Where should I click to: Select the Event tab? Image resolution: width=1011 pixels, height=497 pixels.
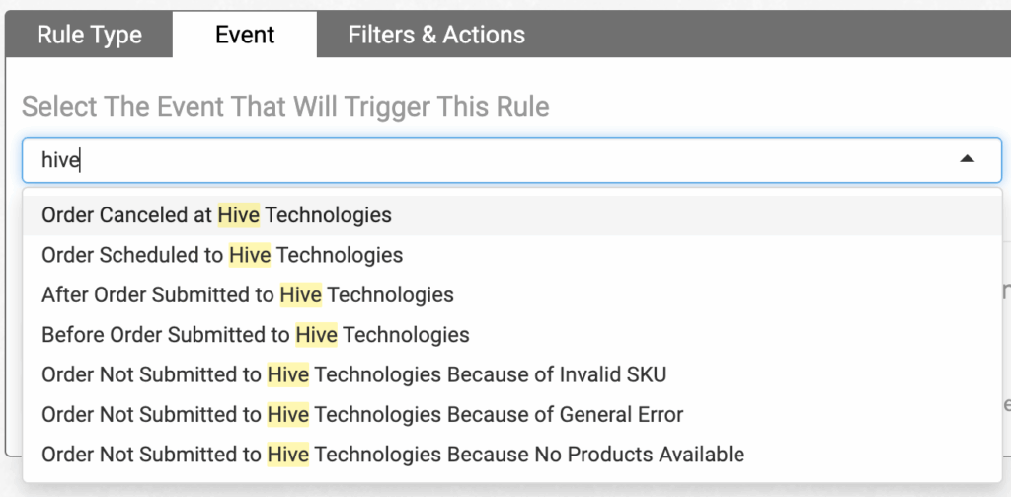point(245,35)
